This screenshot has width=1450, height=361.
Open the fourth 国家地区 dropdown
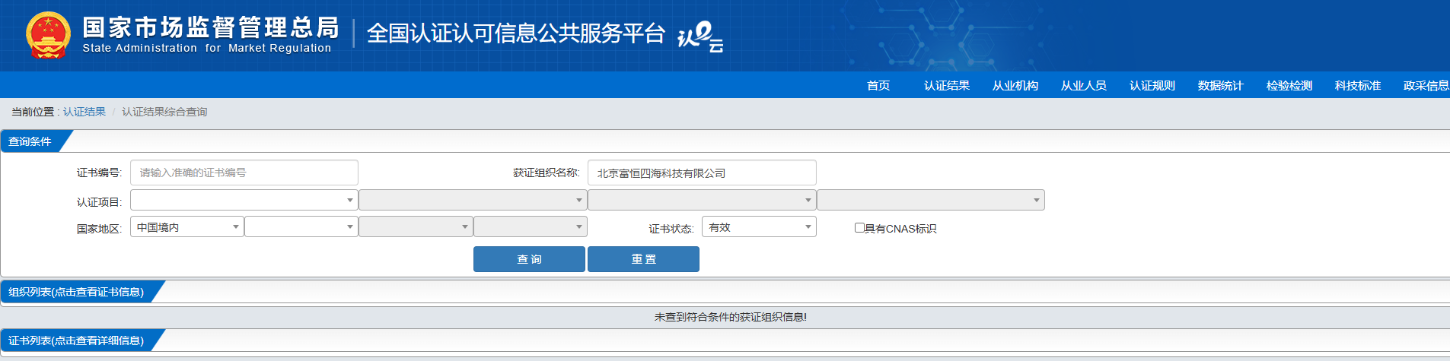tap(531, 226)
